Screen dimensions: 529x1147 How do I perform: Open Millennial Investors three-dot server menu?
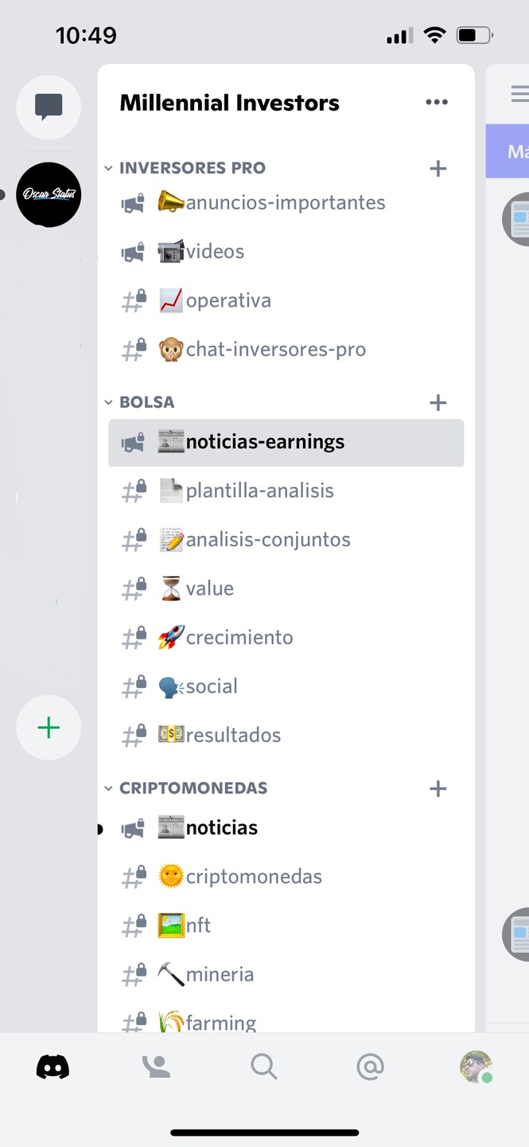[x=437, y=102]
